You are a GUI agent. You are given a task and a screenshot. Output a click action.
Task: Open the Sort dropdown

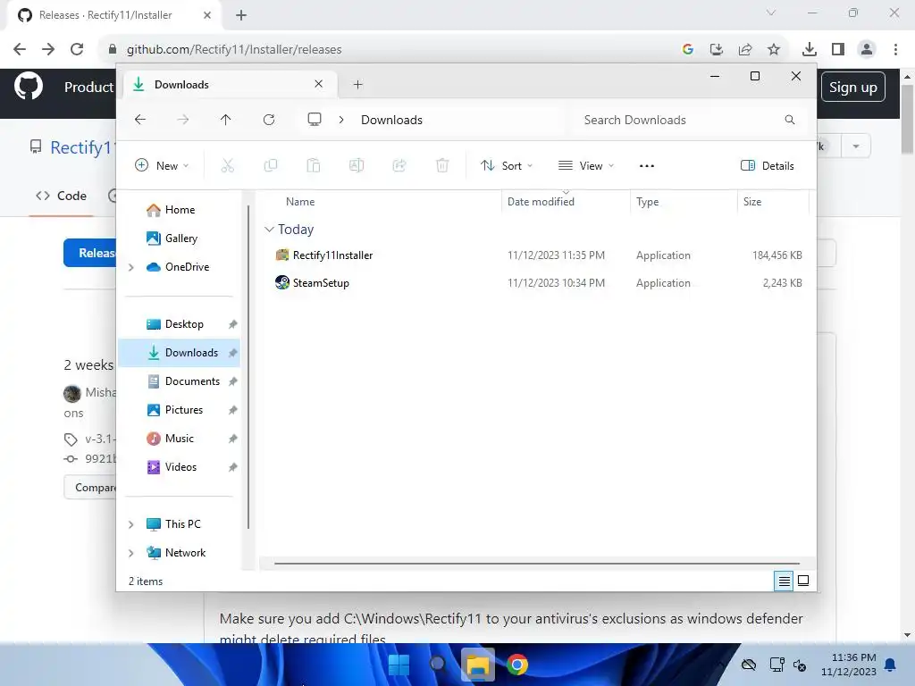tap(506, 165)
